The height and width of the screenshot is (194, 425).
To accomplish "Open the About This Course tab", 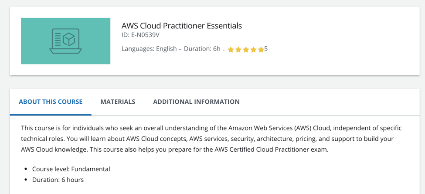I will (51, 102).
